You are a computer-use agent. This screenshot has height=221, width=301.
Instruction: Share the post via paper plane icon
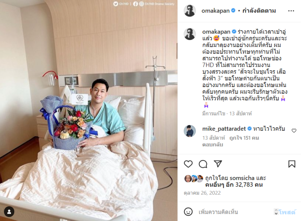tap(218, 164)
